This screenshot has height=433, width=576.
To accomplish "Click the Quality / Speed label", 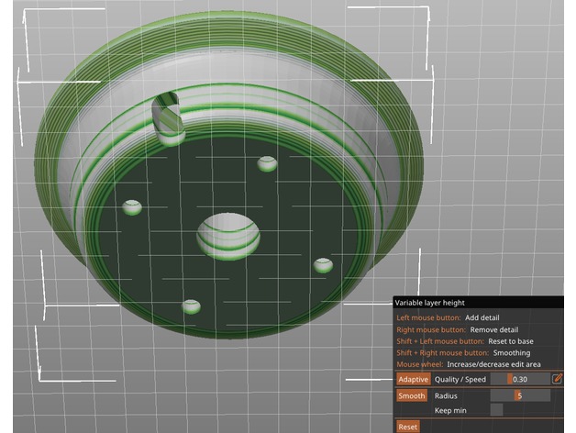I will [x=460, y=379].
